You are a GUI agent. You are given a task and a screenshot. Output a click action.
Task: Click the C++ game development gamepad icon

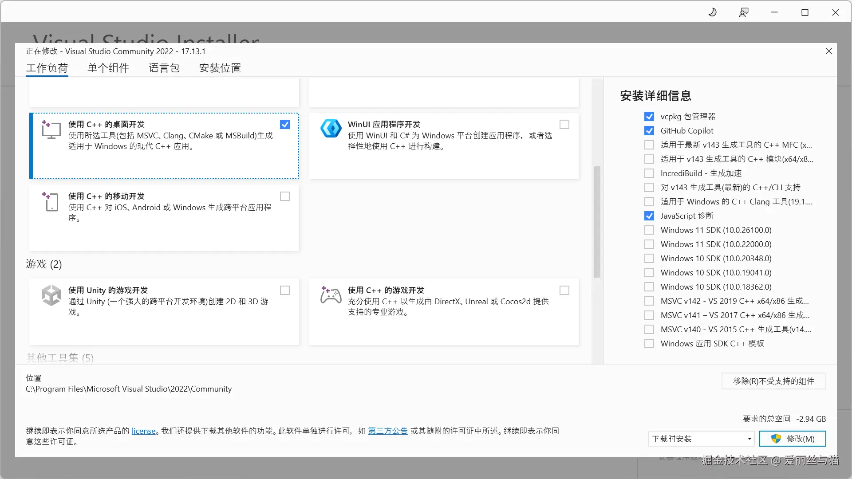(x=331, y=295)
